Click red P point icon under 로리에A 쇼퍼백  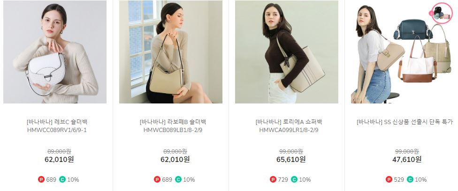pyautogui.click(x=273, y=179)
